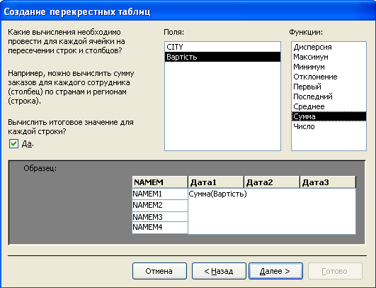Viewport: 376px width, 288px height.
Task: Choose the Последний function
Action: click(x=329, y=96)
